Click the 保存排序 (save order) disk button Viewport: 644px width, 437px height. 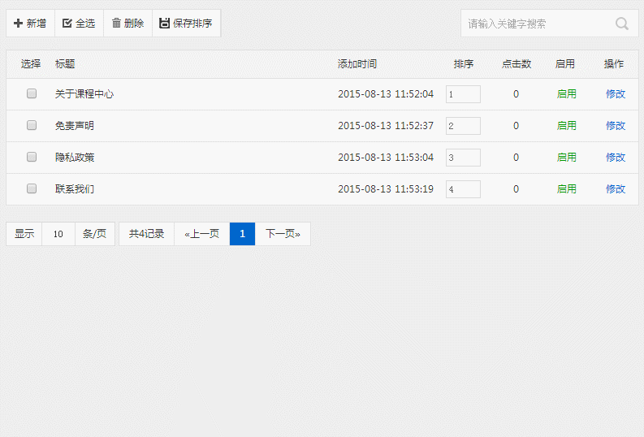point(186,24)
